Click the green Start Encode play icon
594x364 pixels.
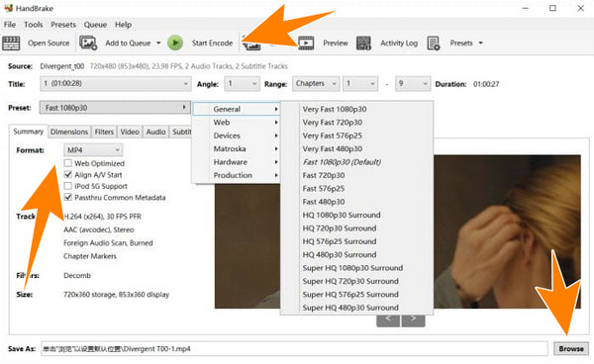click(x=175, y=43)
